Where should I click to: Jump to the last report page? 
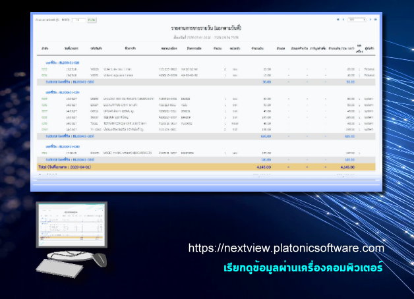(x=376, y=20)
